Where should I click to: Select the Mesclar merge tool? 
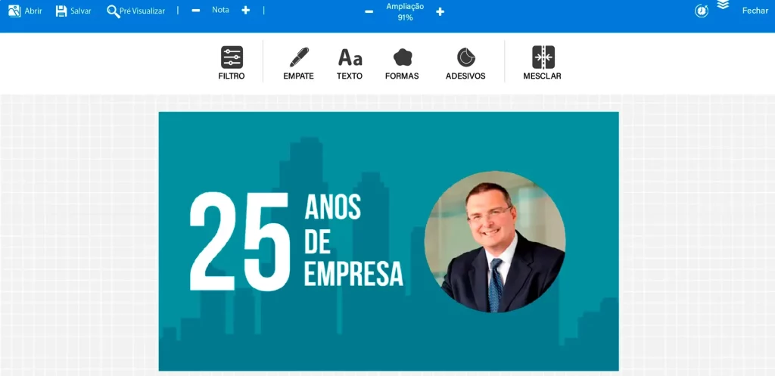(x=543, y=63)
